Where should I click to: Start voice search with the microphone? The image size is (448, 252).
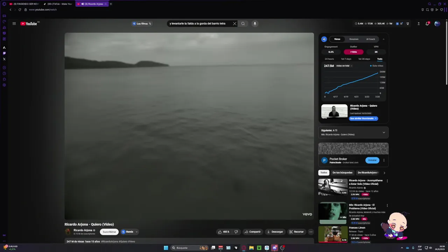255,23
